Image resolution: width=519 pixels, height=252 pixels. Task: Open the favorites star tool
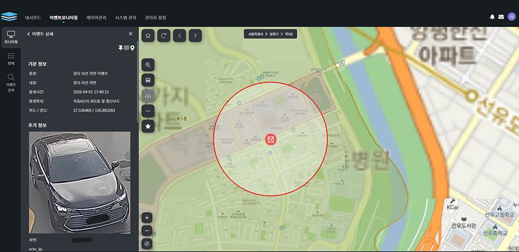[x=148, y=126]
